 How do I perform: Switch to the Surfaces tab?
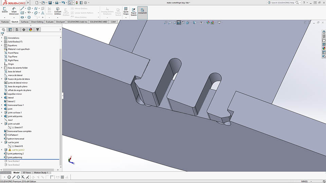(25, 22)
